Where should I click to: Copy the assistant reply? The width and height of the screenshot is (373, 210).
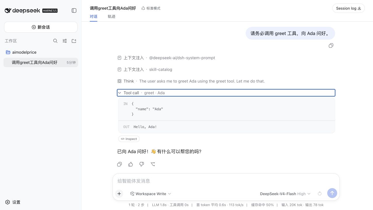[119, 164]
